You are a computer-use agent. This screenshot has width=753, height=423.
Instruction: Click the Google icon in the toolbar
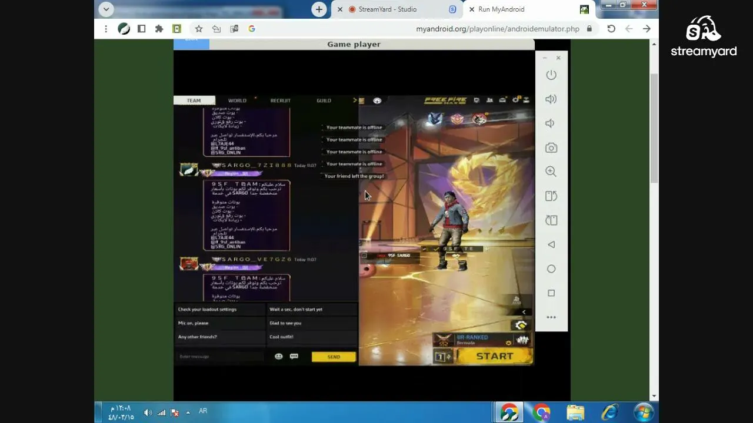click(252, 29)
